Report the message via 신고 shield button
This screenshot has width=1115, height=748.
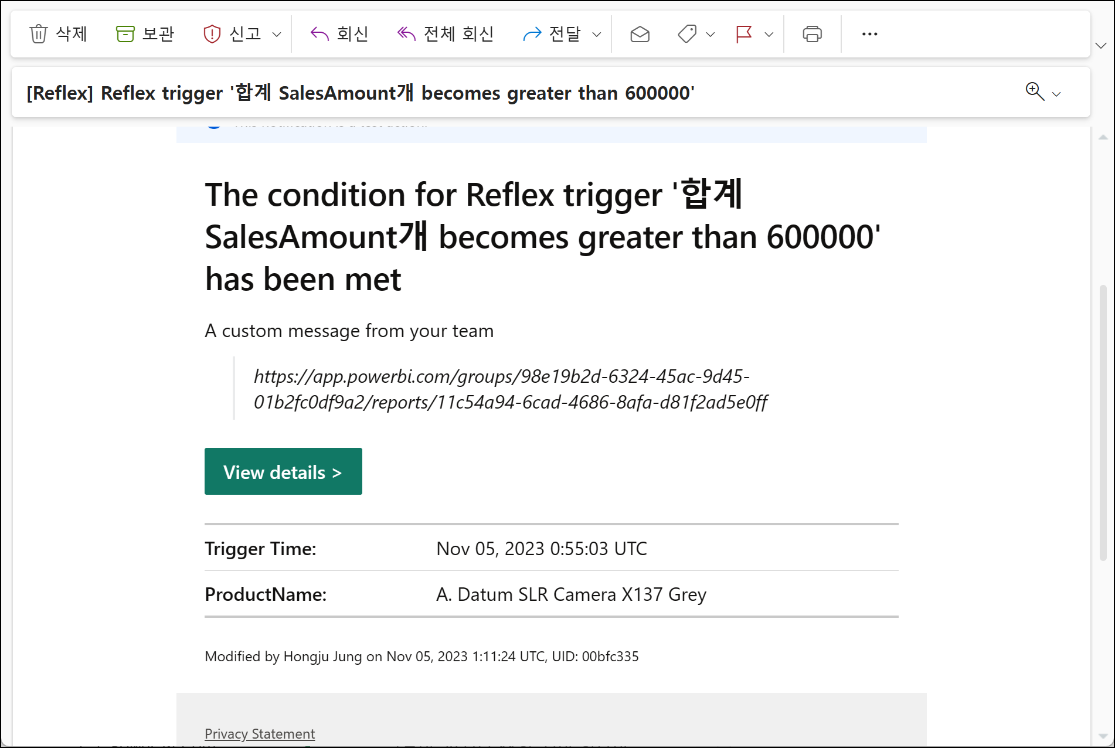click(232, 34)
